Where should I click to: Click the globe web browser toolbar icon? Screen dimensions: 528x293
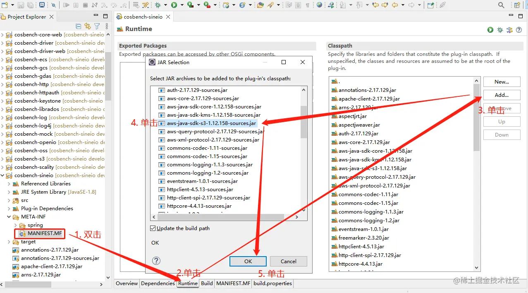pos(319,5)
